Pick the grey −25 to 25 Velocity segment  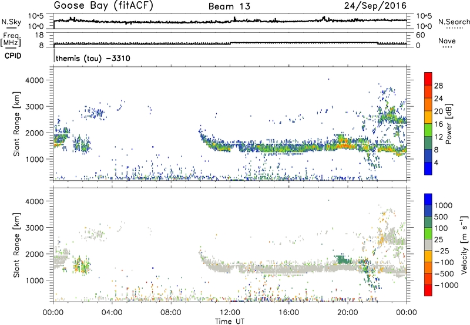click(x=428, y=245)
